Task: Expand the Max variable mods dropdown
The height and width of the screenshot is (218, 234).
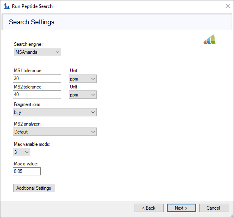Action: [x=22, y=152]
